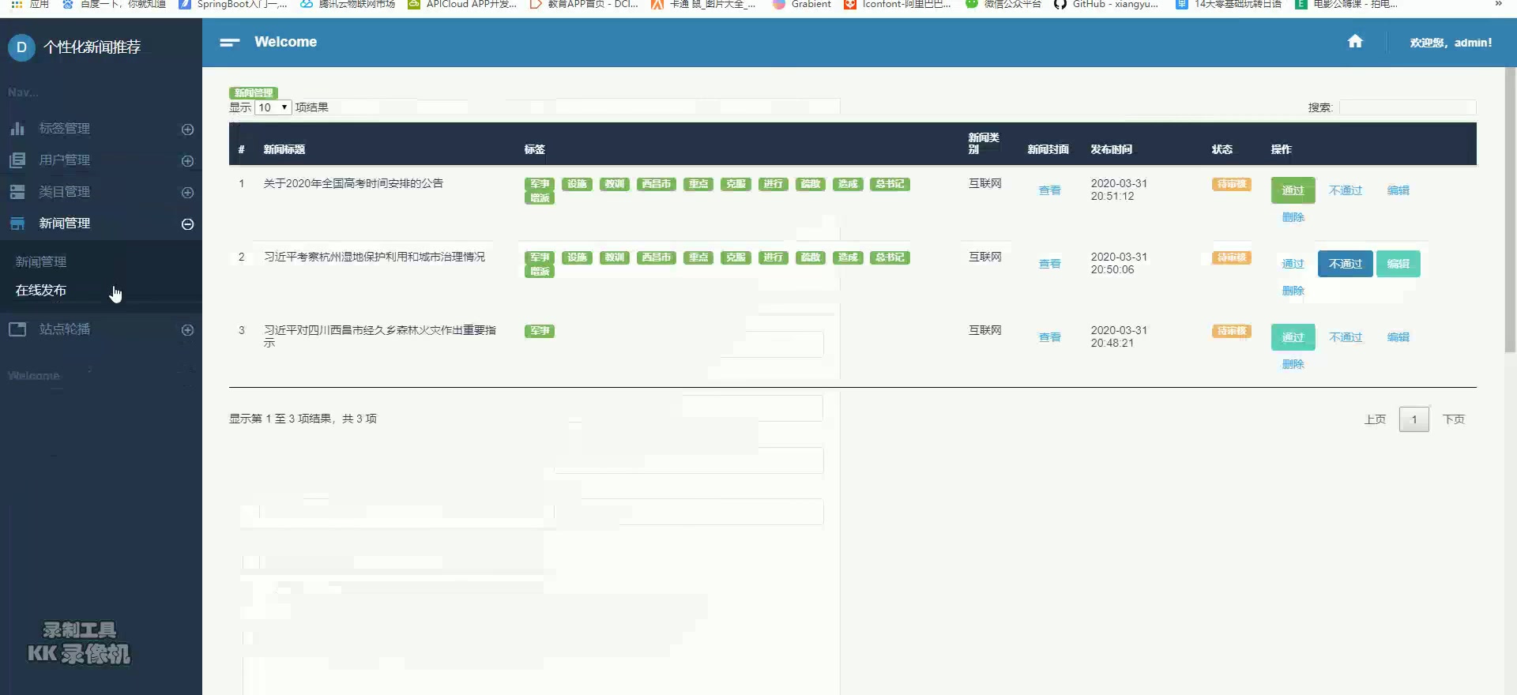Screen dimensions: 1517x695
Task: Click the 类目管理 sidebar icon
Action: pyautogui.click(x=17, y=192)
